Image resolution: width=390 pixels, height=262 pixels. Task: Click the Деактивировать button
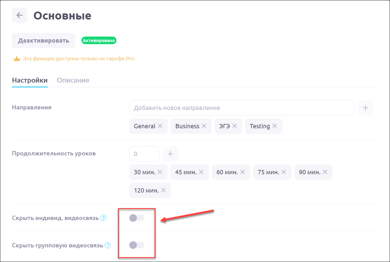44,41
